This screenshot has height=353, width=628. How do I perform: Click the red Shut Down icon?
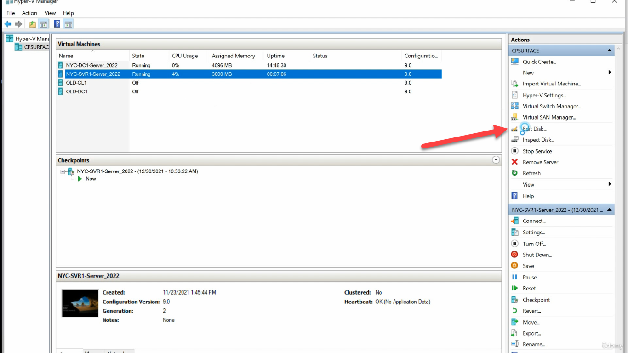515,255
